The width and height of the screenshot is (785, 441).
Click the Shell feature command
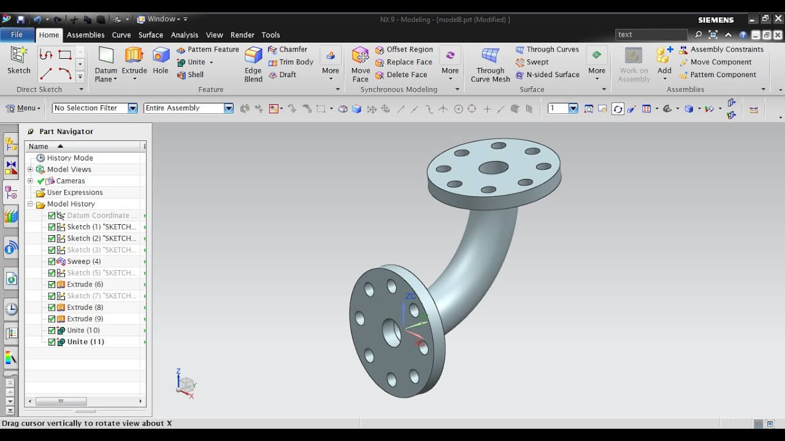190,75
